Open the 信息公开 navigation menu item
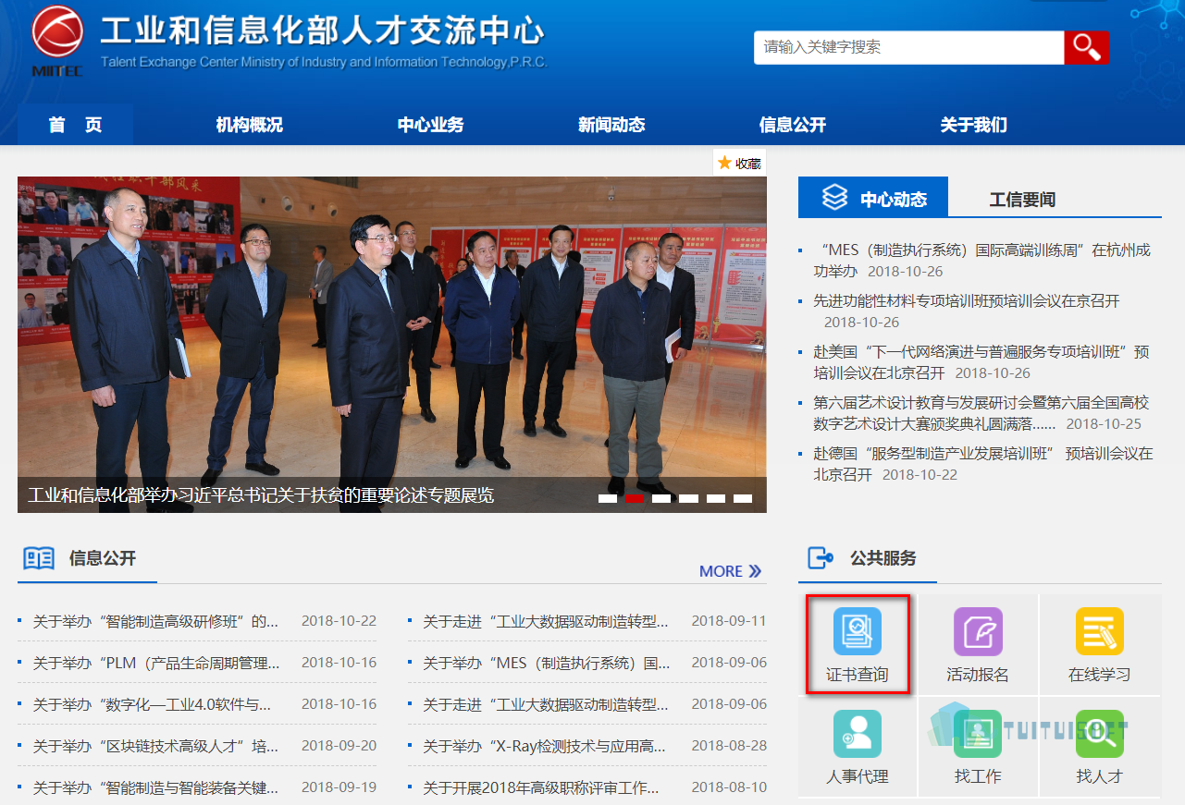This screenshot has height=805, width=1185. [793, 125]
